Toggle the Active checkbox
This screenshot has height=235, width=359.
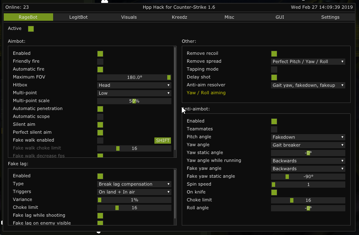pyautogui.click(x=31, y=29)
